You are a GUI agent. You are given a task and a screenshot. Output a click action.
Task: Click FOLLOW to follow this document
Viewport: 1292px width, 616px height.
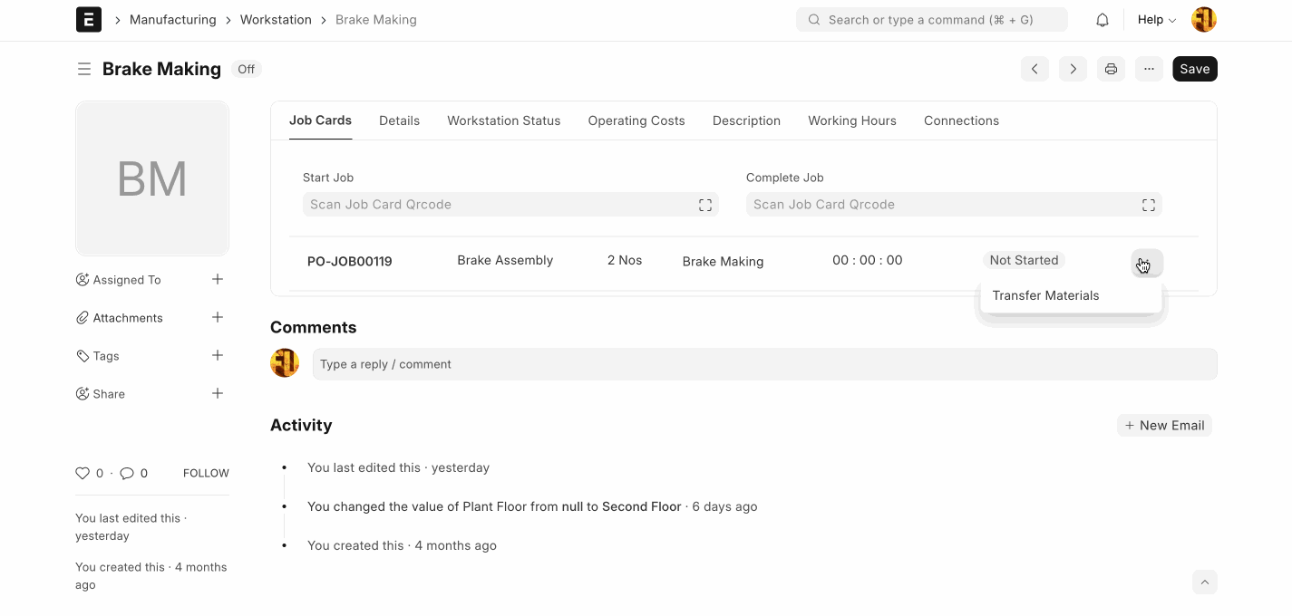206,473
